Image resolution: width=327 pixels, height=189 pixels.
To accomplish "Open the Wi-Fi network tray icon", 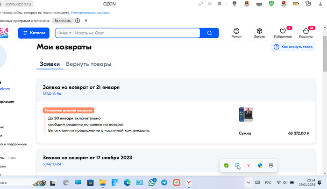I will pyautogui.click(x=278, y=182).
